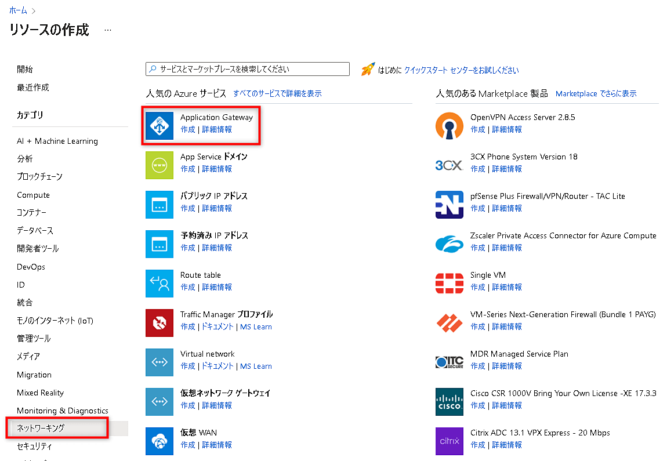Click the Application Gateway icon
Screen dimensions: 667x461
pyautogui.click(x=159, y=126)
